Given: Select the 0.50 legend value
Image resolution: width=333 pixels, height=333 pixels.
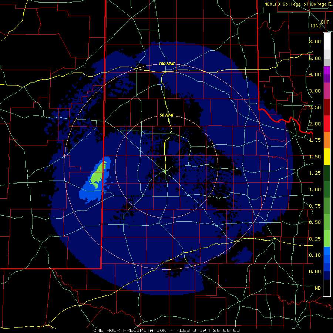Looking at the screenshot, I should pos(315,222).
